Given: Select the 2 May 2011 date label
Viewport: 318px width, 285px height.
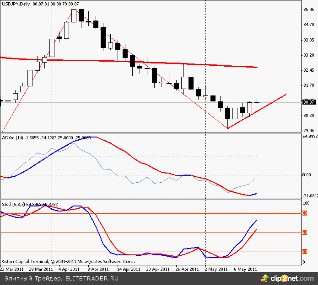Looking at the screenshot, I should click(218, 269).
